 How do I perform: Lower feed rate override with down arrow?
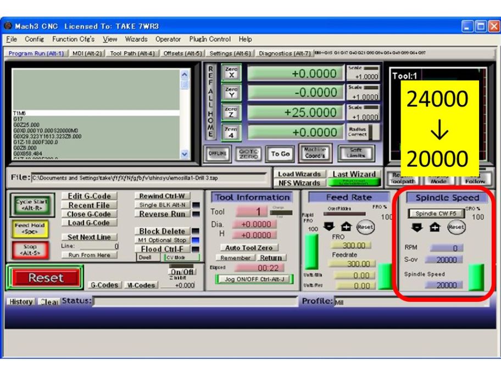click(x=329, y=226)
